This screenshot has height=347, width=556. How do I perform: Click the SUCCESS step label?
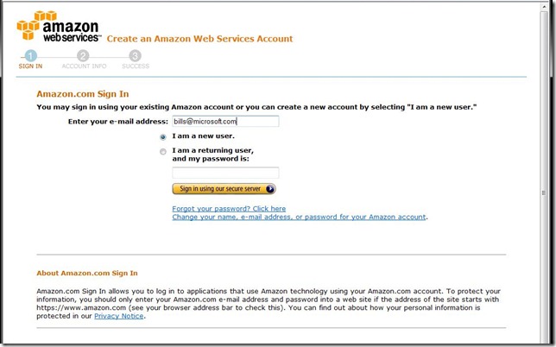[136, 66]
